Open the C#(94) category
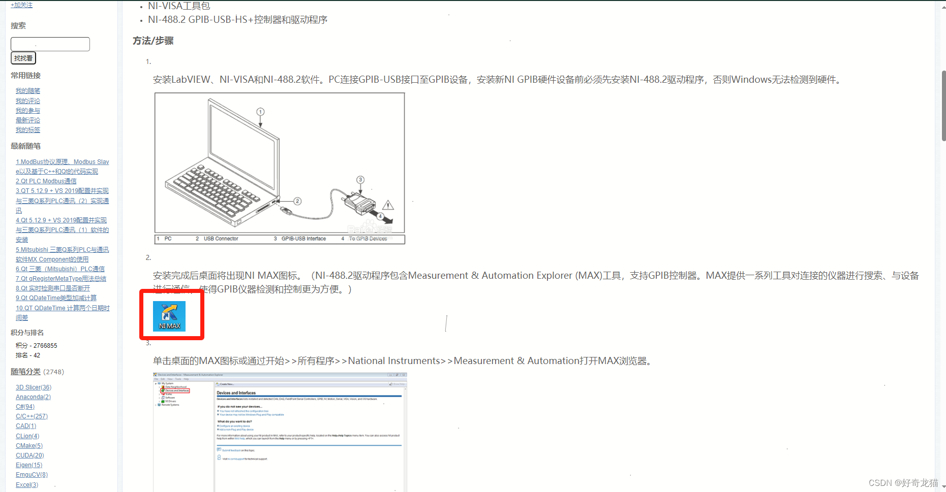The image size is (946, 492). click(25, 407)
